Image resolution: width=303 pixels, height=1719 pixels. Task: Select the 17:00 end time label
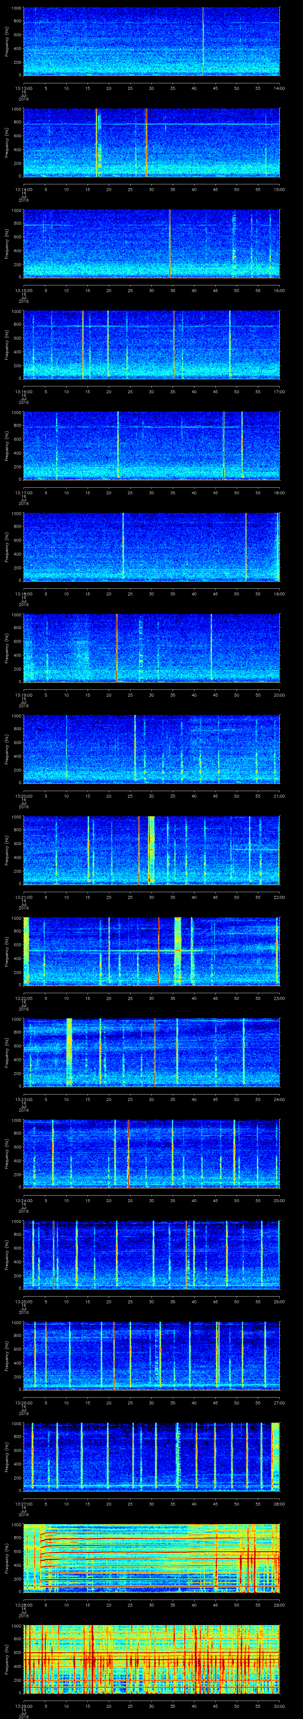click(x=279, y=392)
